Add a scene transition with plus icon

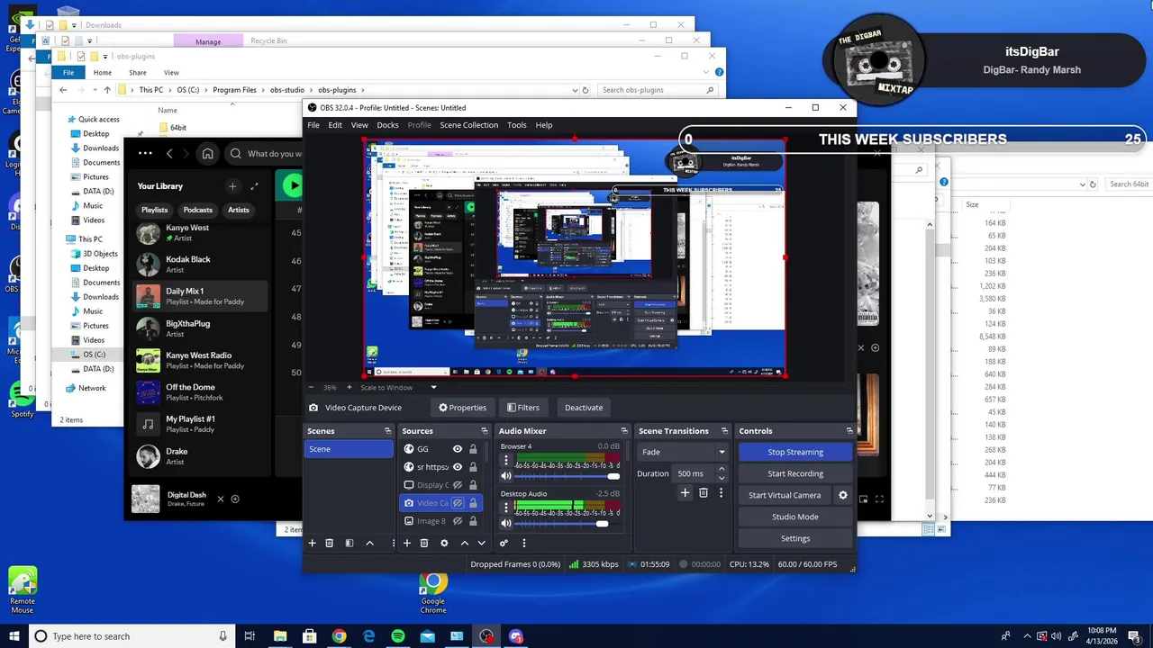click(685, 492)
